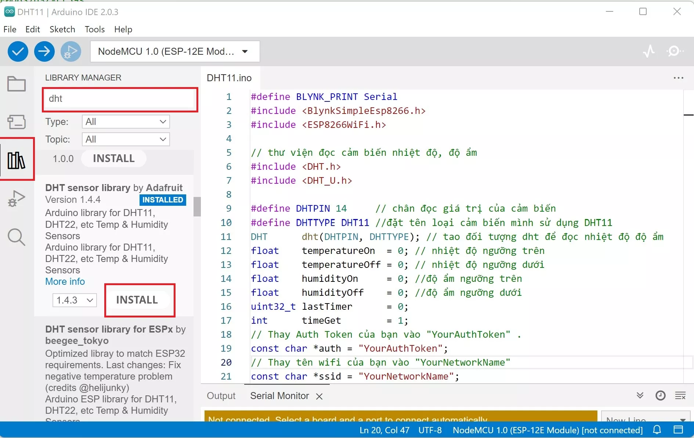Screen dimensions: 694x438
Task: Click the Ln 20, Col 47 status entry
Action: (384, 430)
